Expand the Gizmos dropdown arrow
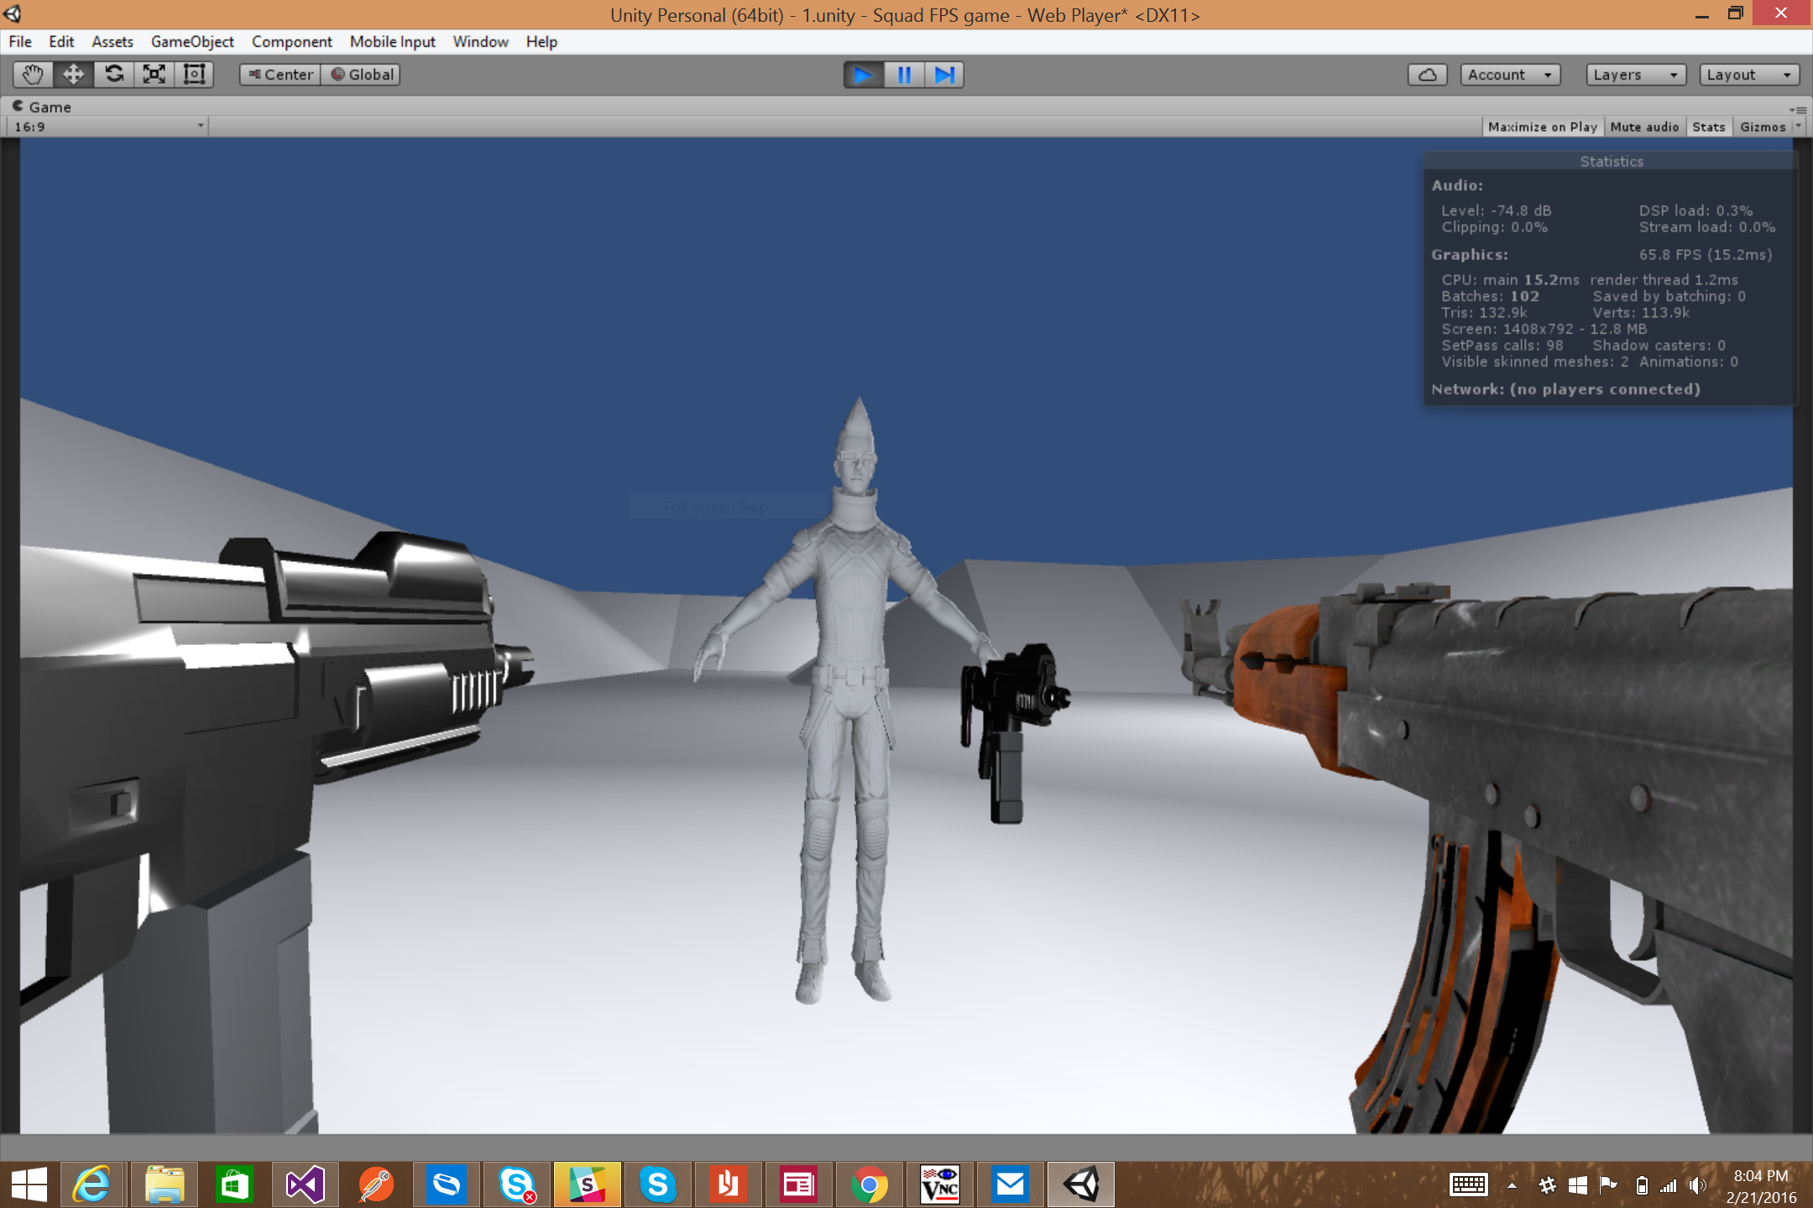Screen dimensions: 1813x1208 coord(1798,127)
